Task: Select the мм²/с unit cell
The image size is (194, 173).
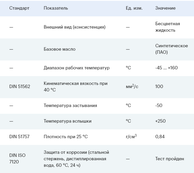Action: 132,86
